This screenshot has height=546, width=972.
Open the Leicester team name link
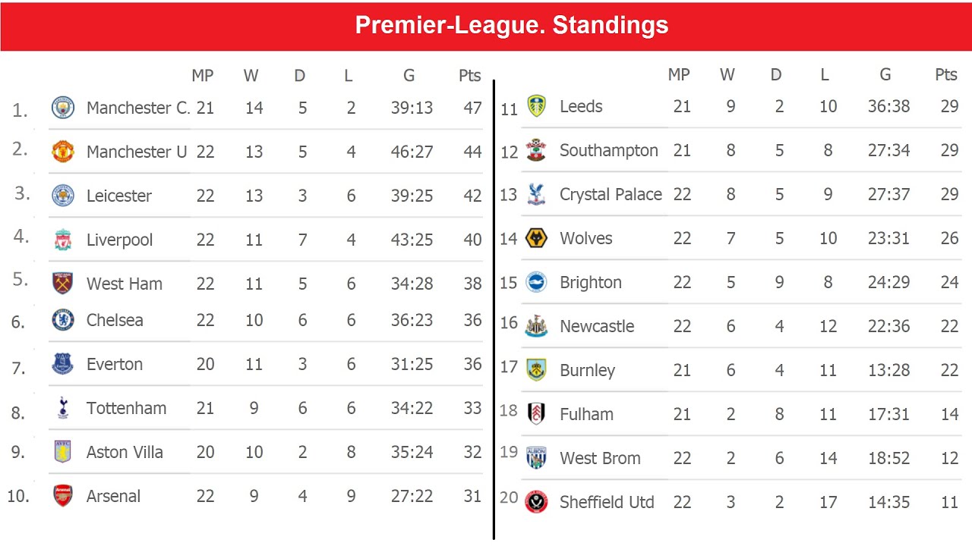click(x=119, y=196)
